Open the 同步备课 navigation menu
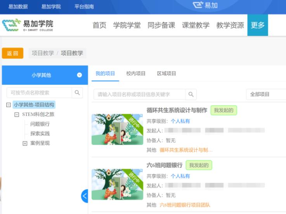 click(x=161, y=25)
